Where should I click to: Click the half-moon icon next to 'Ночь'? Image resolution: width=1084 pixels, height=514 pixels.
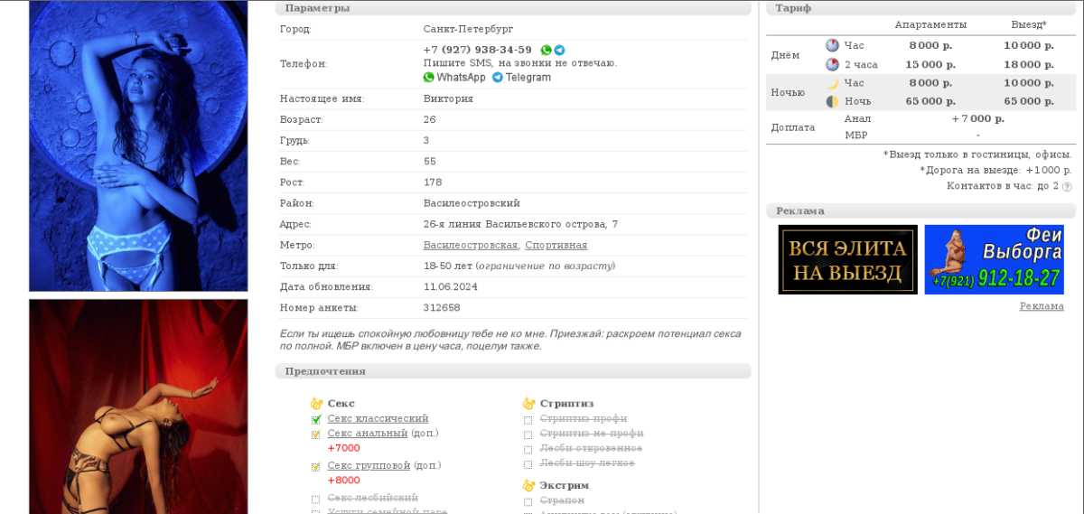tap(832, 101)
